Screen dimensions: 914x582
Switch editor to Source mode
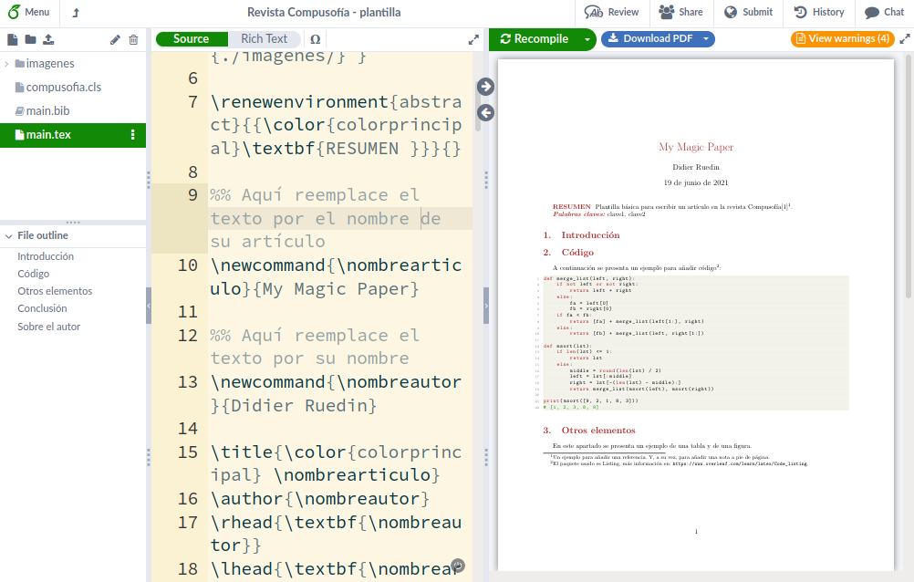191,39
